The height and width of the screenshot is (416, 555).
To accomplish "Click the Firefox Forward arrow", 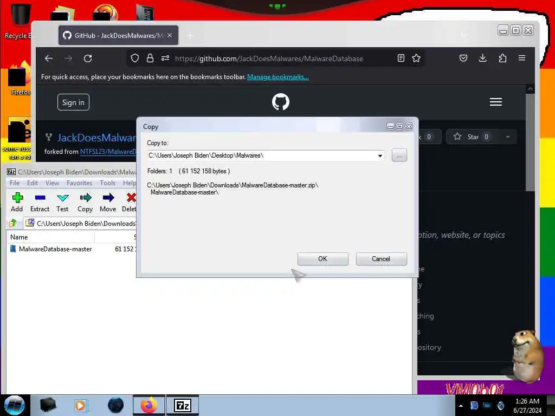I will (x=68, y=58).
